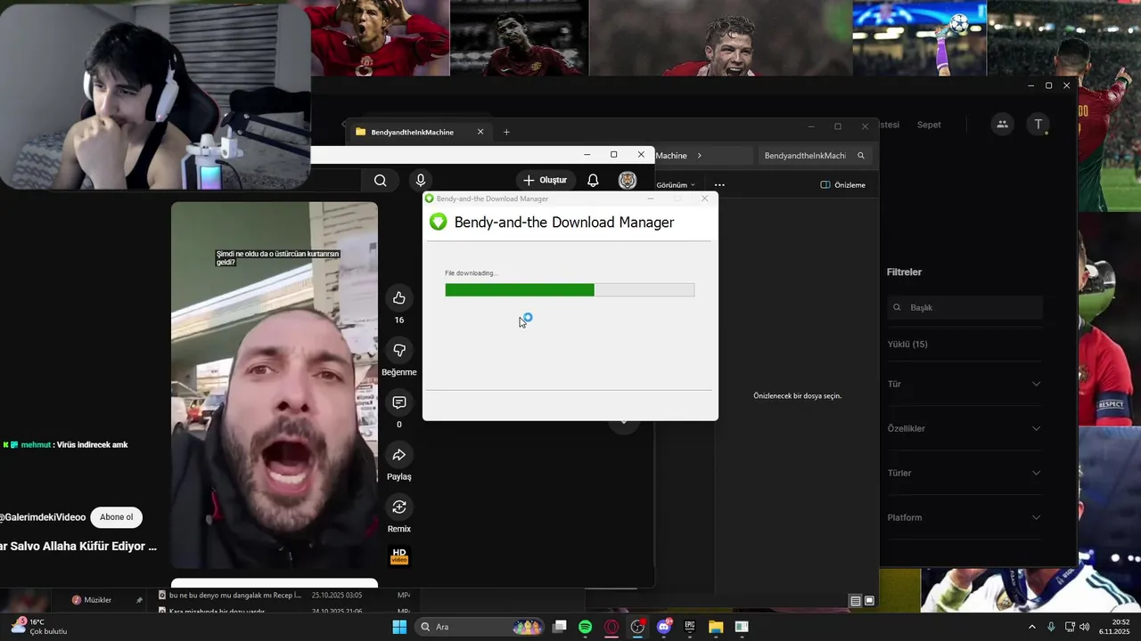Open the Görünüm dropdown in File Explorer

676,185
